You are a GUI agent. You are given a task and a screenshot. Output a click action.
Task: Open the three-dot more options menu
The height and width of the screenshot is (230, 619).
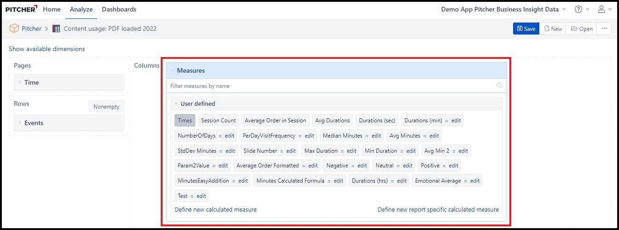pyautogui.click(x=604, y=29)
